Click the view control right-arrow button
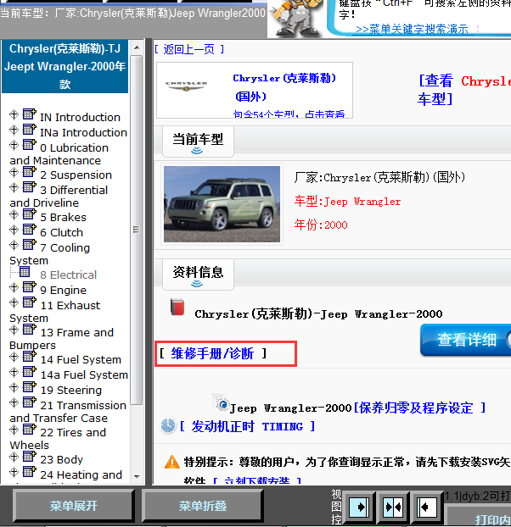Viewport: 511px width, 527px height. 359,507
